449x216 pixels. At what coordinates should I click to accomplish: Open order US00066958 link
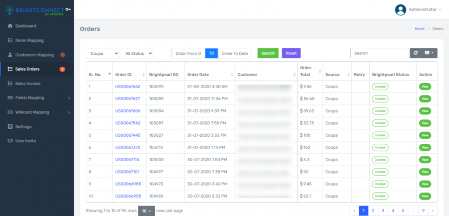[x=128, y=196]
